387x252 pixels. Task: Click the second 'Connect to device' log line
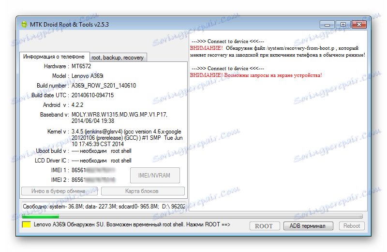coord(227,68)
